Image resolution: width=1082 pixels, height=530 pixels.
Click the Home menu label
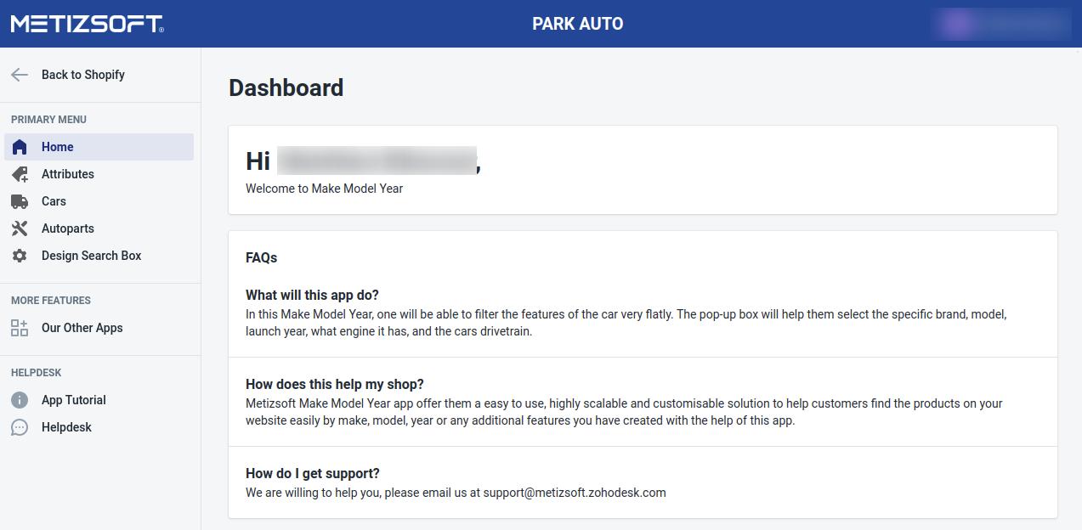[x=58, y=147]
